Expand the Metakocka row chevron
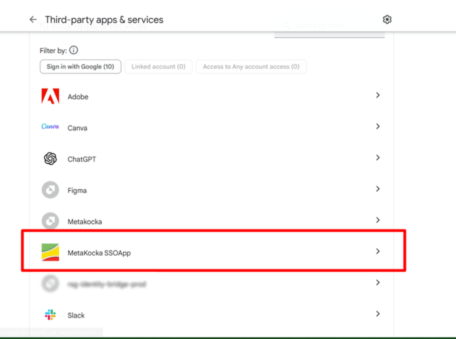This screenshot has height=339, width=456. click(378, 220)
